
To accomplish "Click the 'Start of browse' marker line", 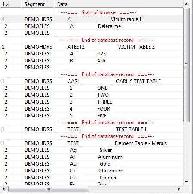I will [x=98, y=12].
